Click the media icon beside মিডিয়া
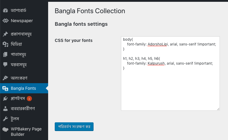The width and height of the screenshot is (228, 140). point(5,44)
